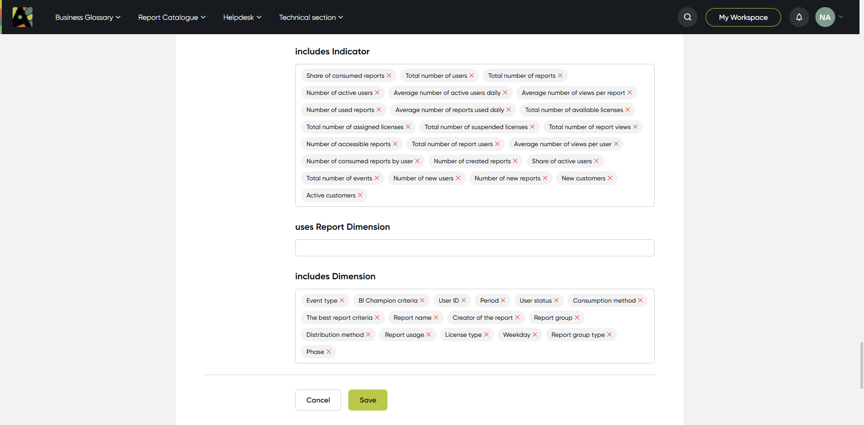Cancel editing the form
The height and width of the screenshot is (425, 864).
[318, 400]
